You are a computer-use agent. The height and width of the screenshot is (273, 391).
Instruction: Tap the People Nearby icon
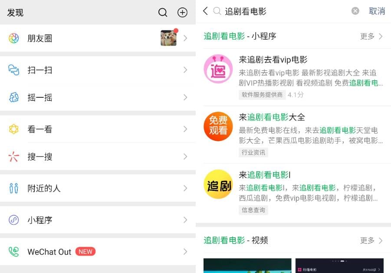tap(14, 188)
